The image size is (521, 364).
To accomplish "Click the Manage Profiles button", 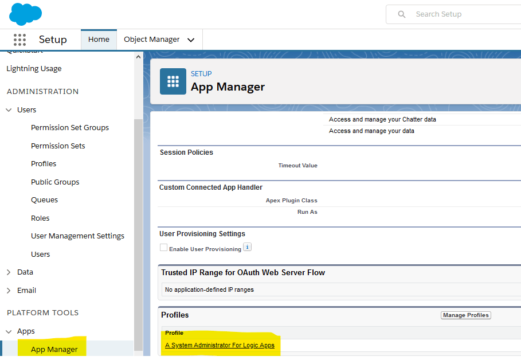I will [465, 315].
